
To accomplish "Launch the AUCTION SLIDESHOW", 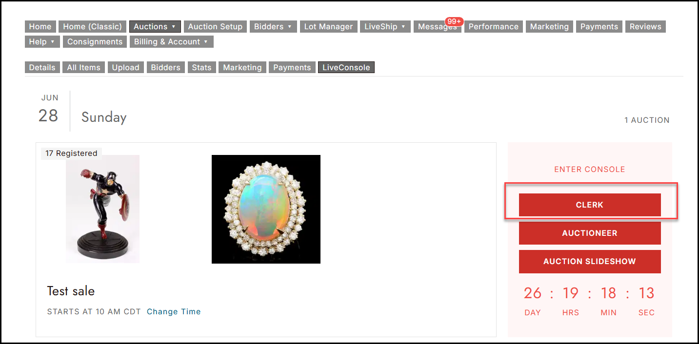I will pyautogui.click(x=590, y=261).
